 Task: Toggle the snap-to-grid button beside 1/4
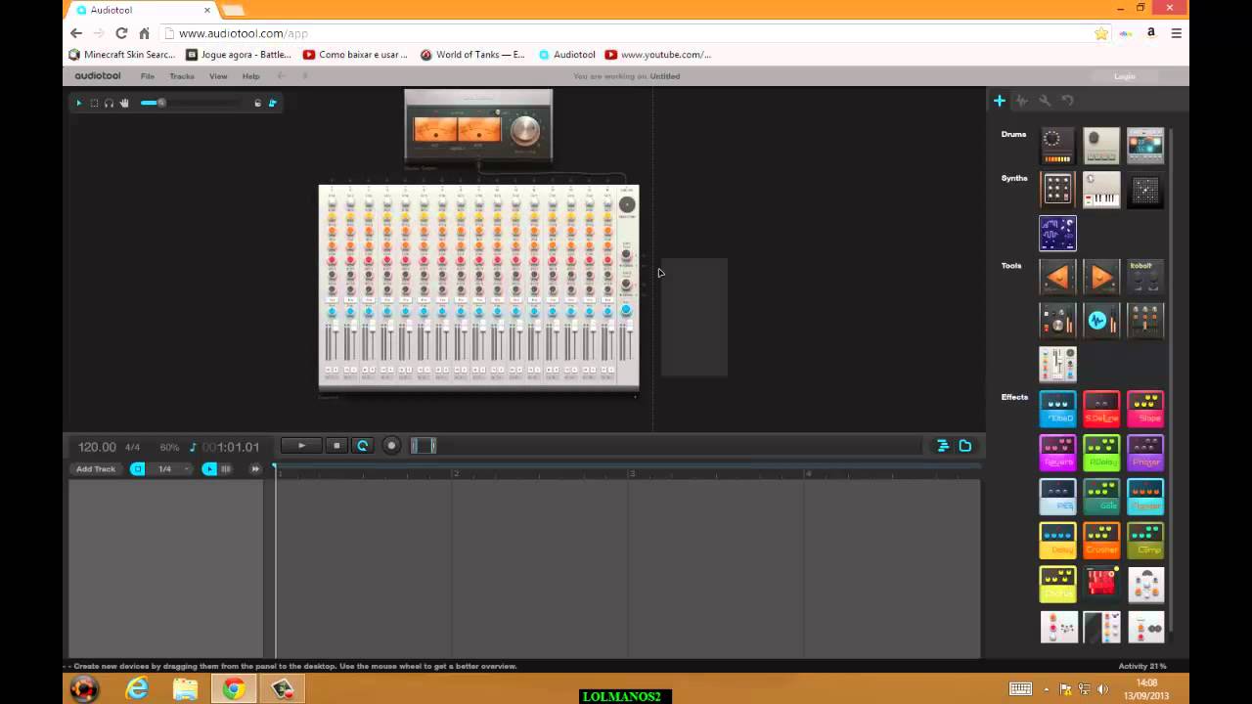pyautogui.click(x=138, y=469)
